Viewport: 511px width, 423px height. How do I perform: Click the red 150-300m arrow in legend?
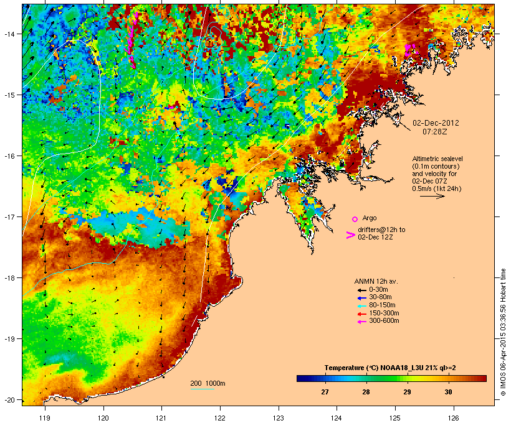coord(361,314)
